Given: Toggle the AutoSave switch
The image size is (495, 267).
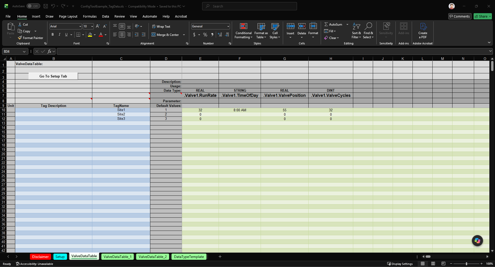Looking at the screenshot, I should click(33, 6).
